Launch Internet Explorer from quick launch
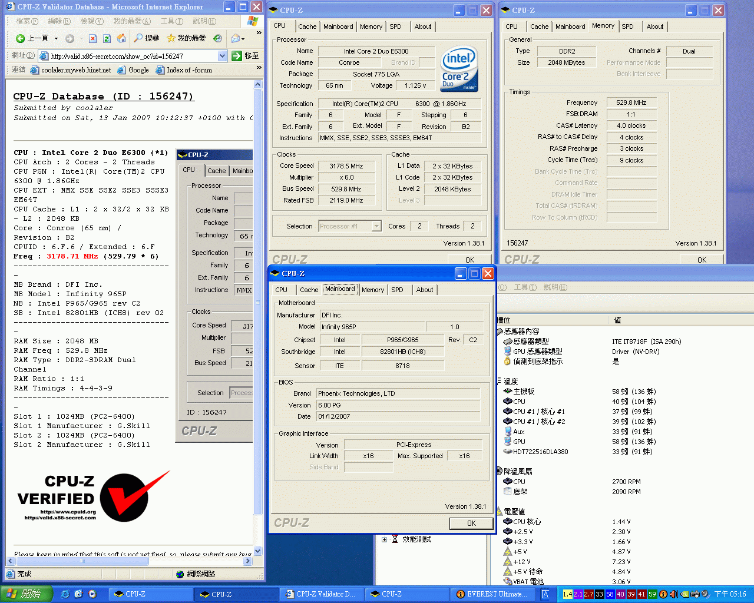This screenshot has width=754, height=603. coord(65,594)
